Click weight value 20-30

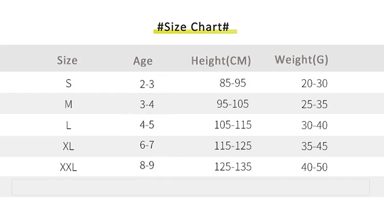(314, 84)
